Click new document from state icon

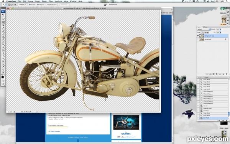click(219, 120)
